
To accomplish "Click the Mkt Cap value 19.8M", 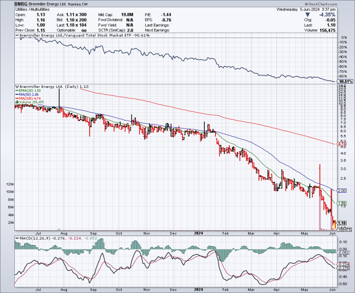I will 127,14.
